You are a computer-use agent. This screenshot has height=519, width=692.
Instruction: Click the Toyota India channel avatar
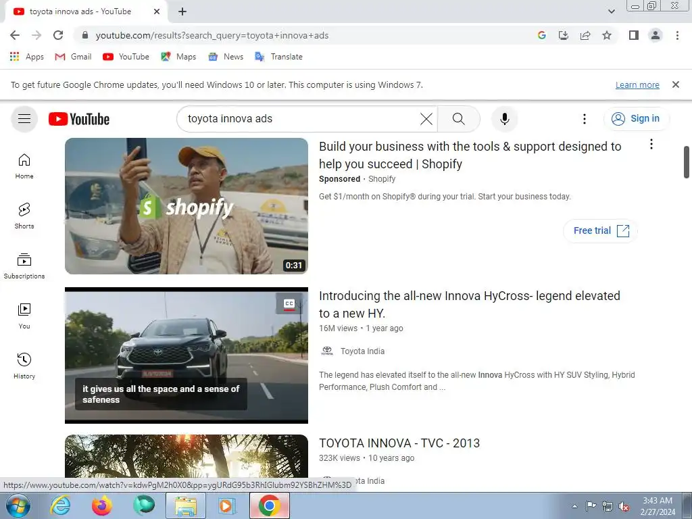tap(327, 351)
